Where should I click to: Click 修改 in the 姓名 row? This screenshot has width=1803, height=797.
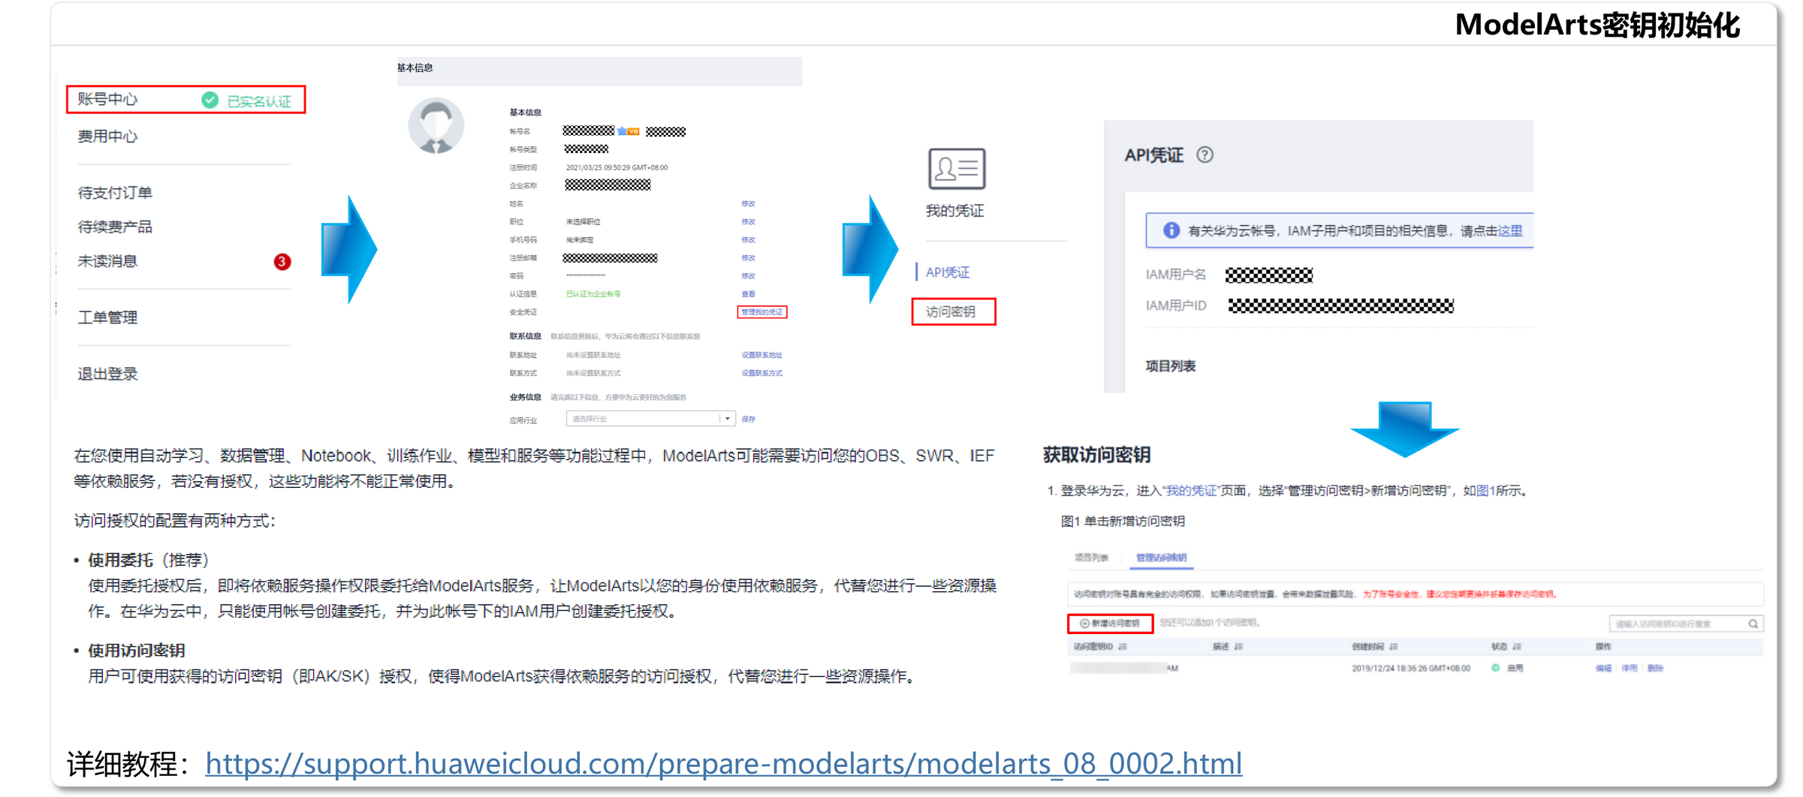748,203
